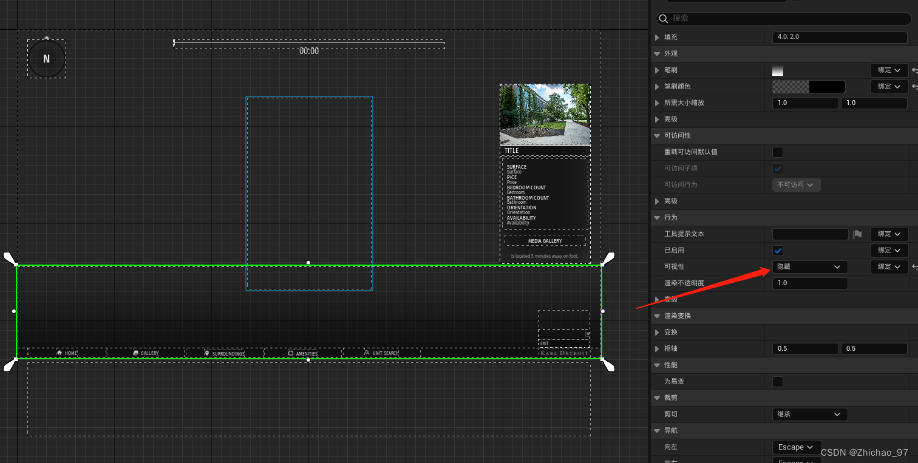Screen dimensions: 918x463
Task: Check the 重载可访问默认值 checkbox
Action: pos(778,152)
